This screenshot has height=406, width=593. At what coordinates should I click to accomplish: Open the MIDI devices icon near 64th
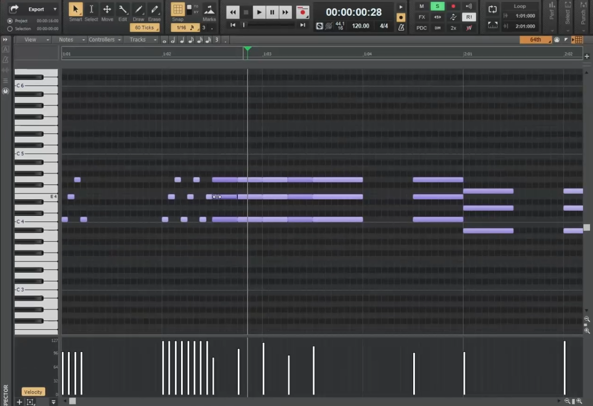pyautogui.click(x=557, y=40)
